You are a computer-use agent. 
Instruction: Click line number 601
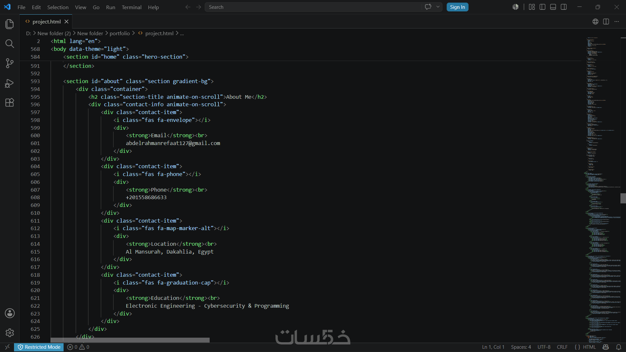35,143
